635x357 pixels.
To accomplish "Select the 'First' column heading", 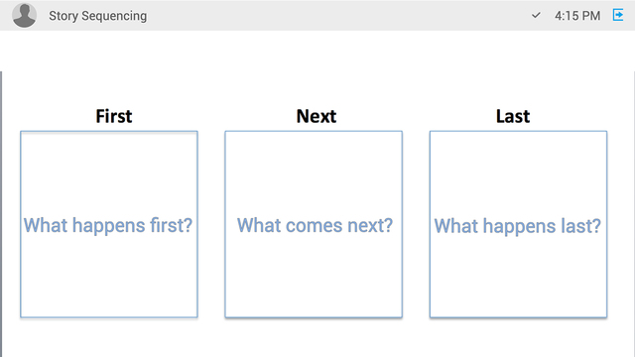I will click(114, 116).
